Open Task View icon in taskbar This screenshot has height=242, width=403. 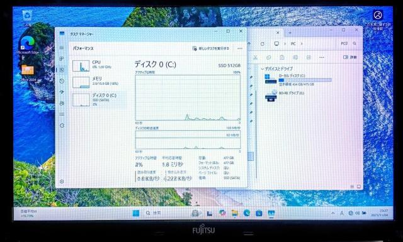210,213
